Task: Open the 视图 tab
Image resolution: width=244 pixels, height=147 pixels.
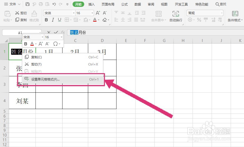Action: tap(164, 4)
